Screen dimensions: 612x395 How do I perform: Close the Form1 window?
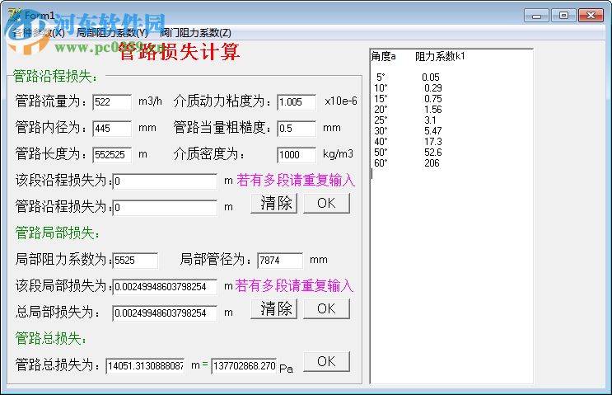pyautogui.click(x=591, y=16)
